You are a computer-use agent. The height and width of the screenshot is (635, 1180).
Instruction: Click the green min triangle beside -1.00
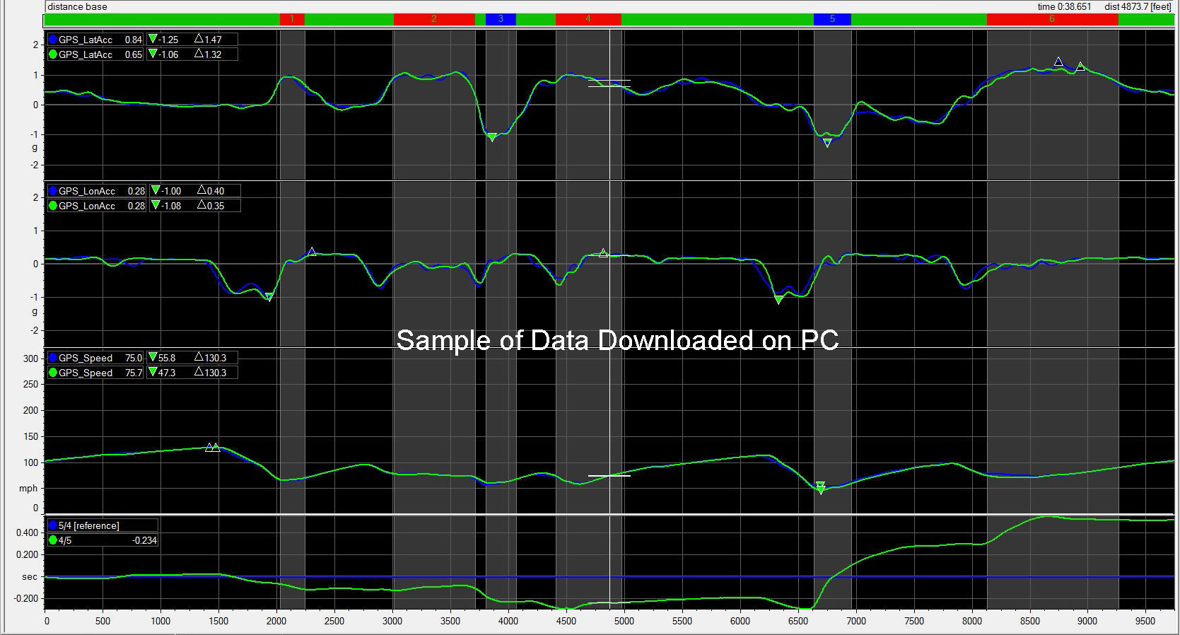click(x=156, y=190)
